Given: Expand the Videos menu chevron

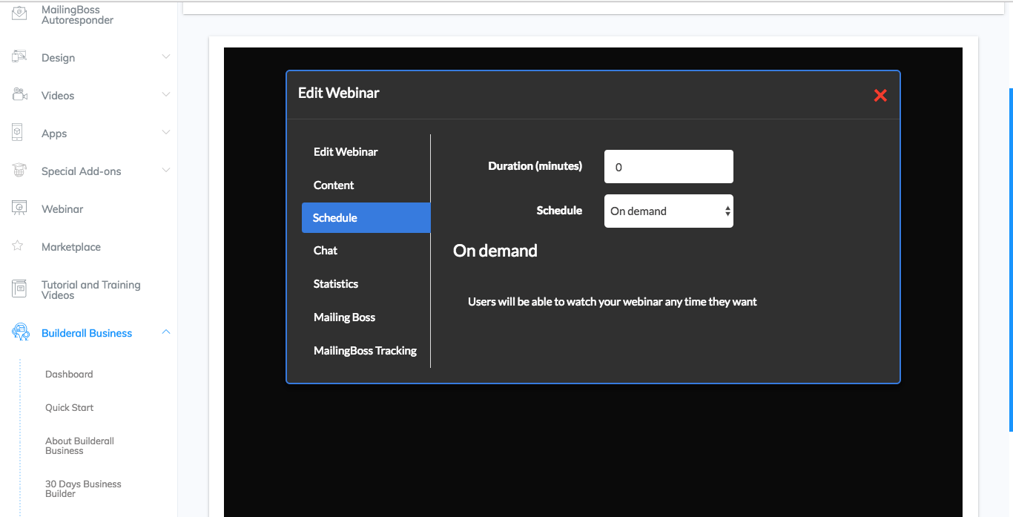Looking at the screenshot, I should [x=166, y=94].
